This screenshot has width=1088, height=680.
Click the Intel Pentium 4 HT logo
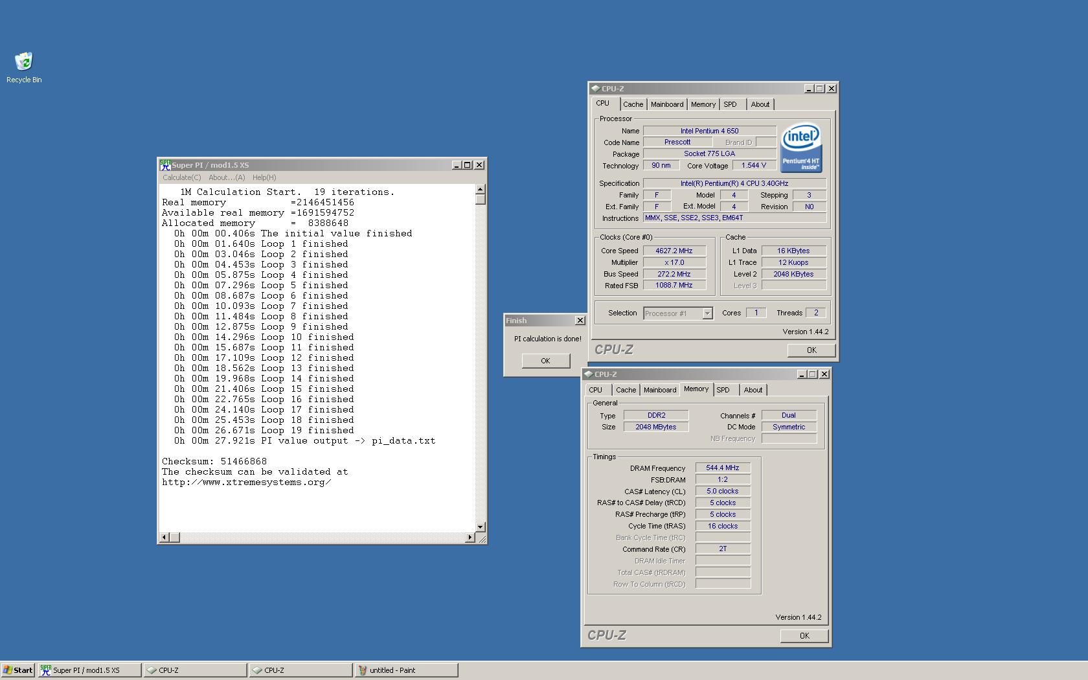coord(801,148)
